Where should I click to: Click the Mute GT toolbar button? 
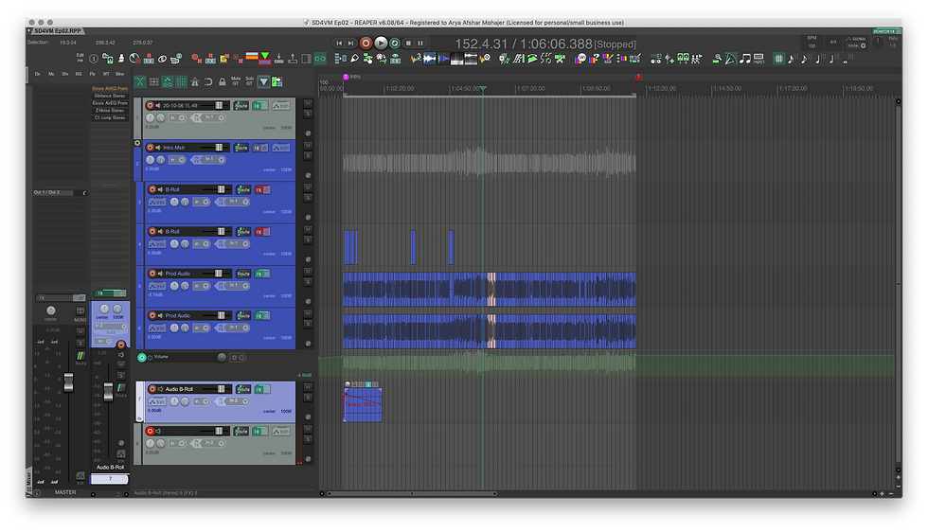pos(236,81)
